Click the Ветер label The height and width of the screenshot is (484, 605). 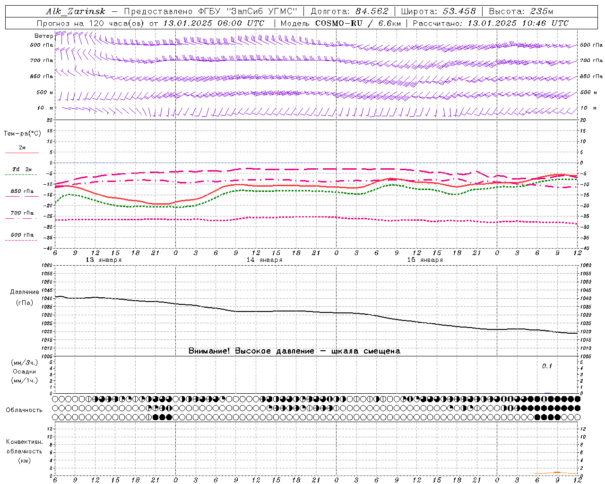43,36
